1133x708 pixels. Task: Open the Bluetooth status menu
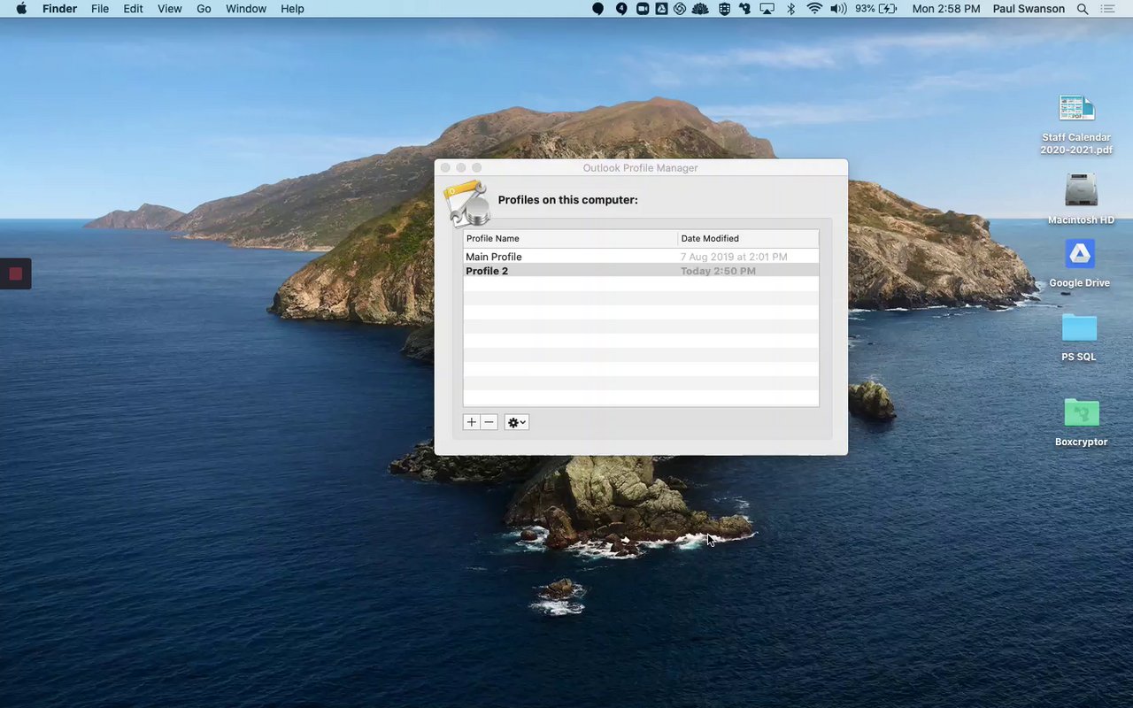(791, 9)
